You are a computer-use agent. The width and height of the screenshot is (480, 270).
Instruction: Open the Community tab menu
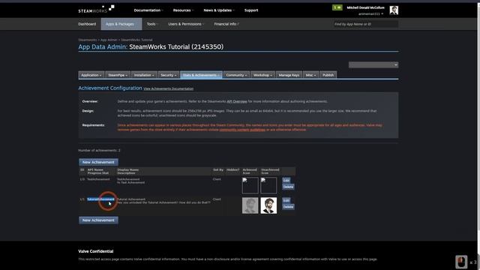click(x=236, y=75)
